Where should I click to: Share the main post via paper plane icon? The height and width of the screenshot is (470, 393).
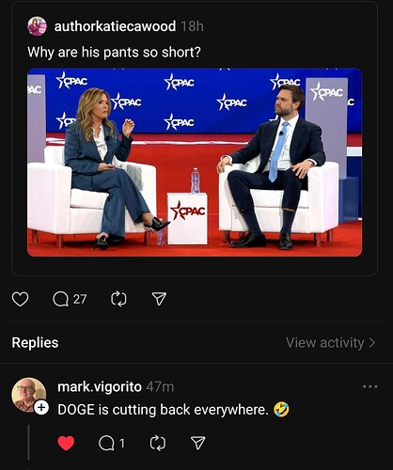159,299
